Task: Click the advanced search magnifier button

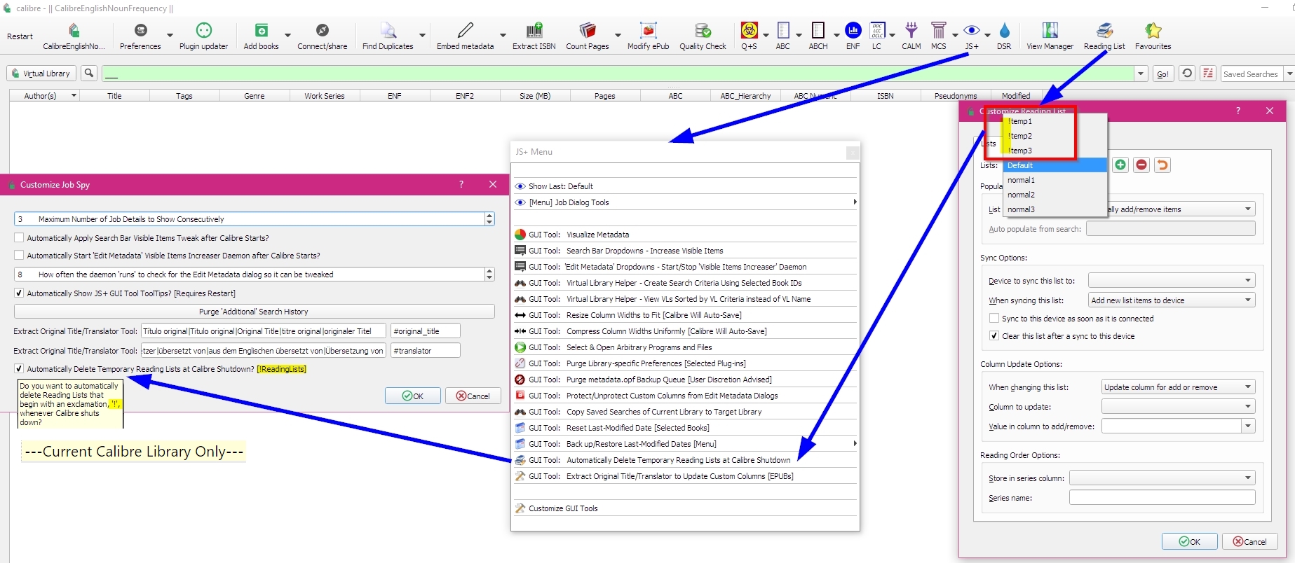Action: click(x=89, y=74)
